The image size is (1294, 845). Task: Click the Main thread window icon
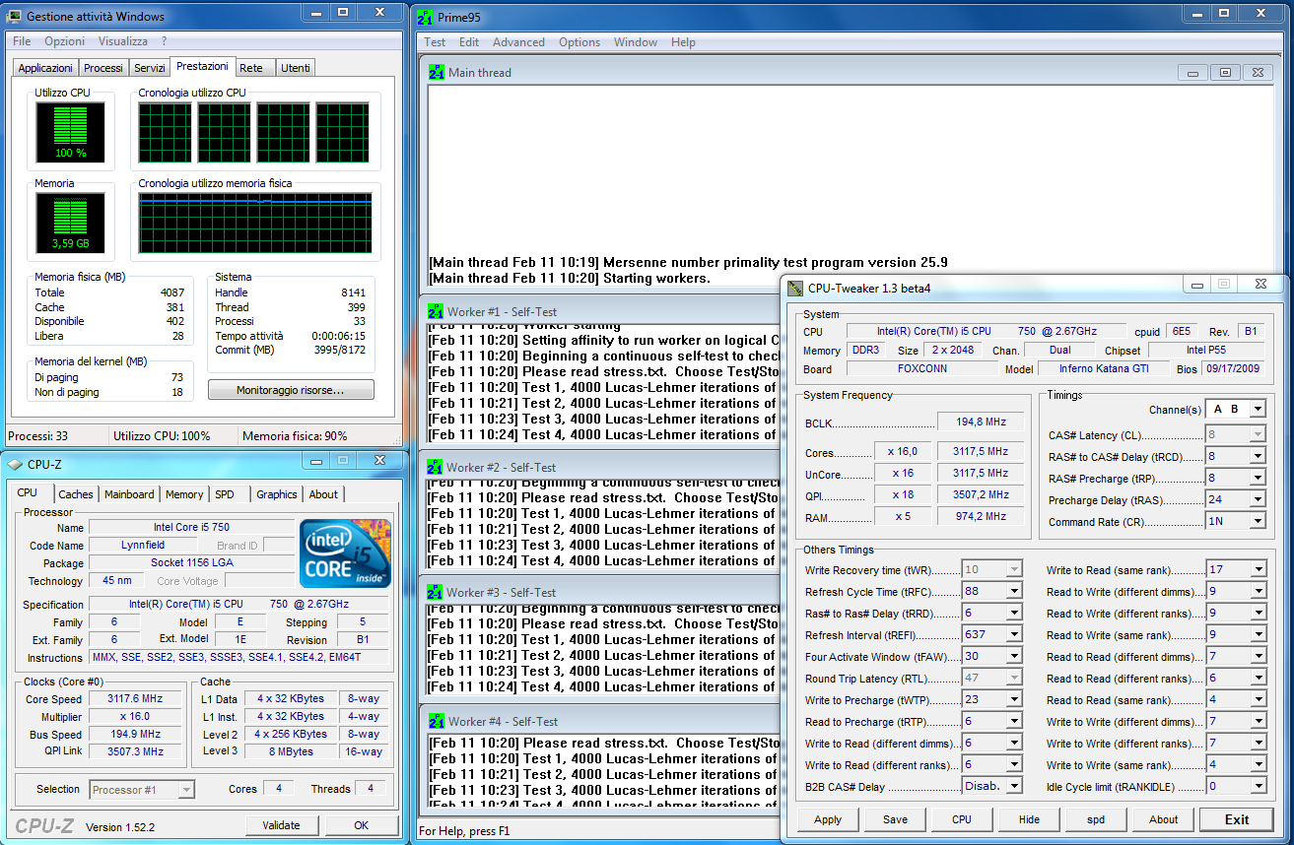click(x=437, y=72)
